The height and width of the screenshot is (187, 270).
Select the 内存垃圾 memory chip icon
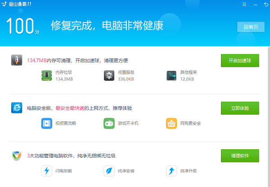pyautogui.click(x=47, y=76)
